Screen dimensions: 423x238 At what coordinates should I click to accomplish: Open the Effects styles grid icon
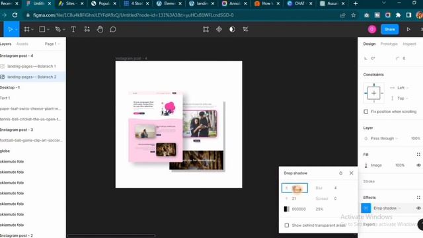pyautogui.click(x=418, y=197)
